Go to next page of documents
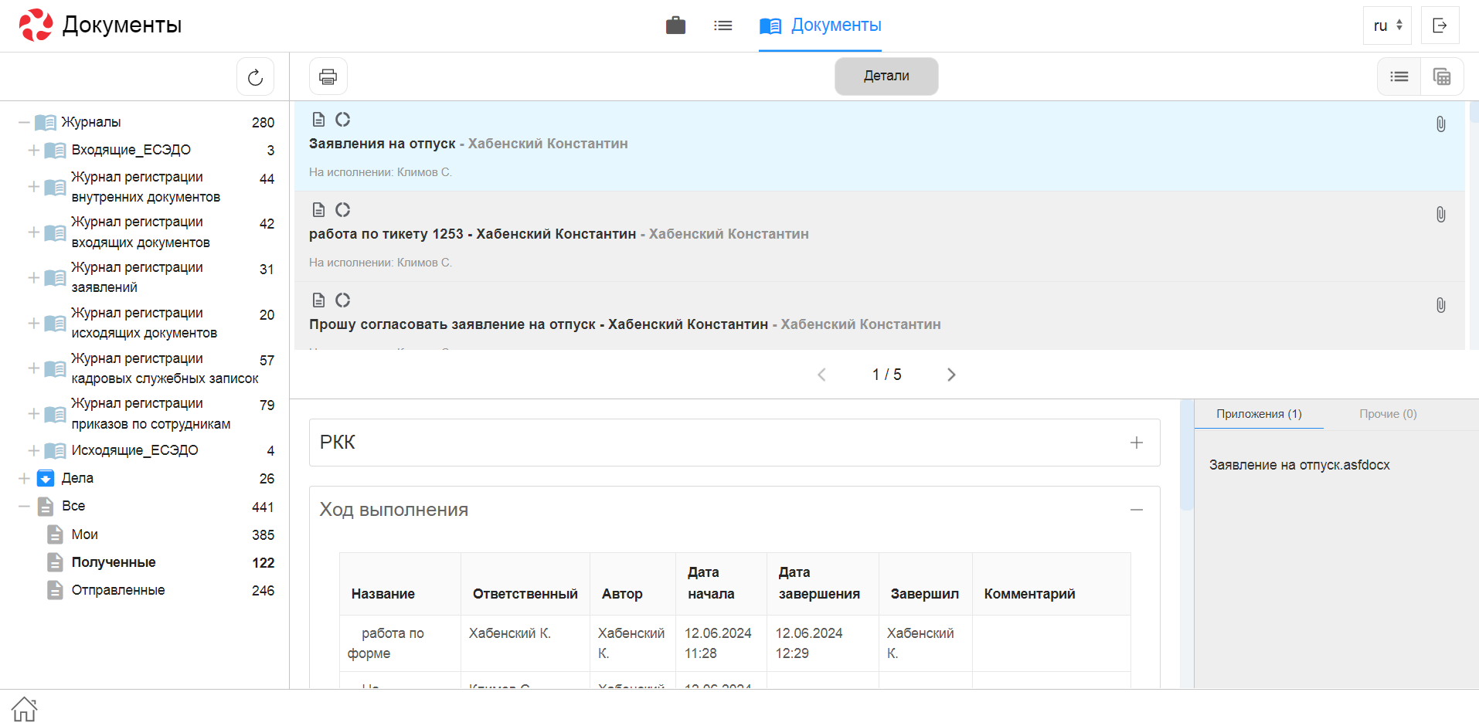The image size is (1479, 726). 951,375
